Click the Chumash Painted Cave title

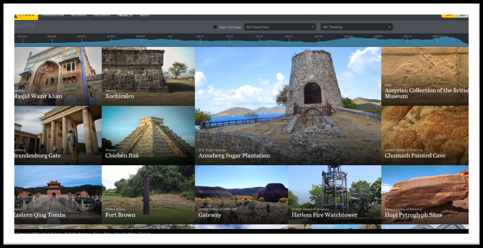pyautogui.click(x=415, y=156)
